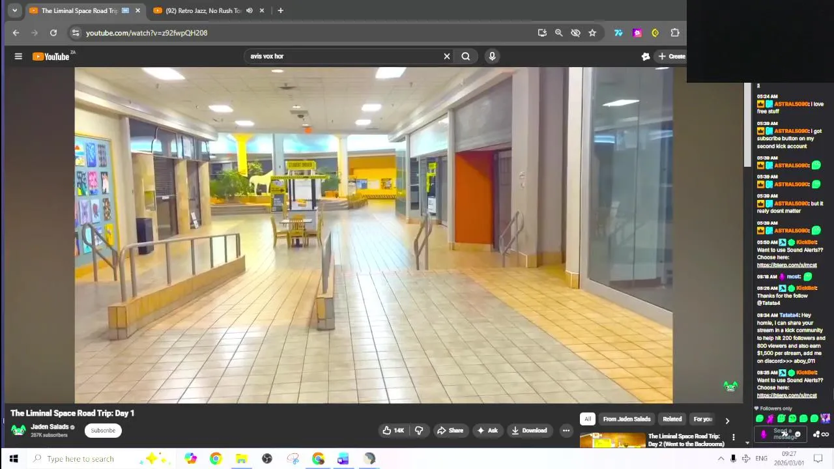
Task: Show hidden system tray icons
Action: [721, 459]
